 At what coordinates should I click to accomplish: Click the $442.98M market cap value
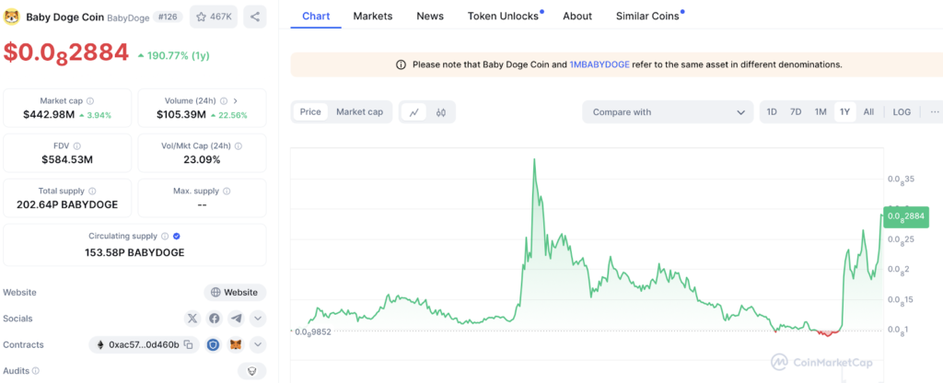(50, 114)
